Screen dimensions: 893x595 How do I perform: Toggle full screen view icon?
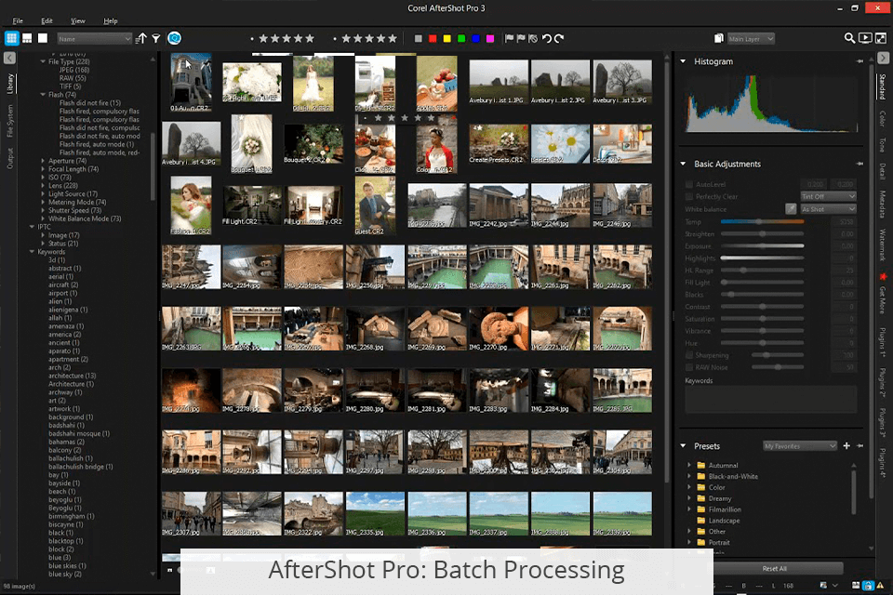[881, 38]
